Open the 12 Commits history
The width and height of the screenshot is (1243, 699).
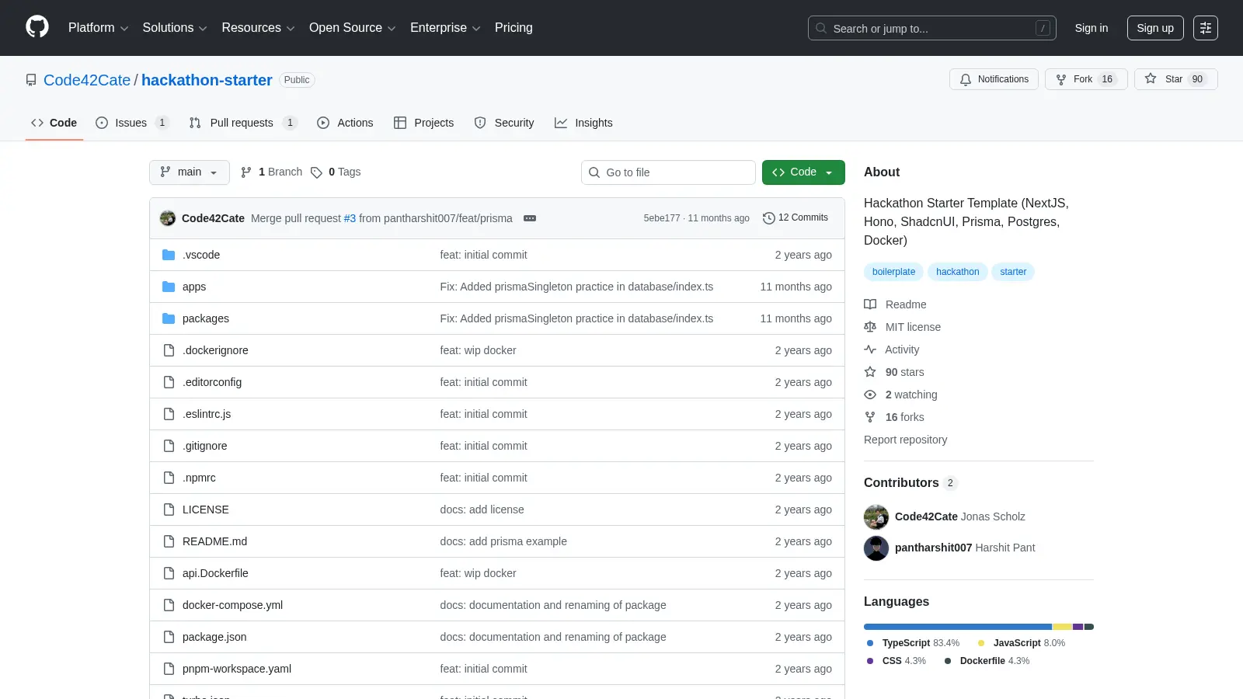coord(796,218)
